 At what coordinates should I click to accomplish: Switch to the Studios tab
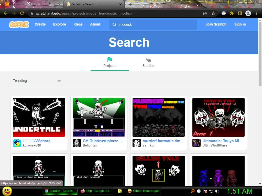148,63
